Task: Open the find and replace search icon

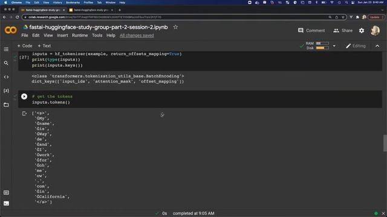Action: pos(6,63)
